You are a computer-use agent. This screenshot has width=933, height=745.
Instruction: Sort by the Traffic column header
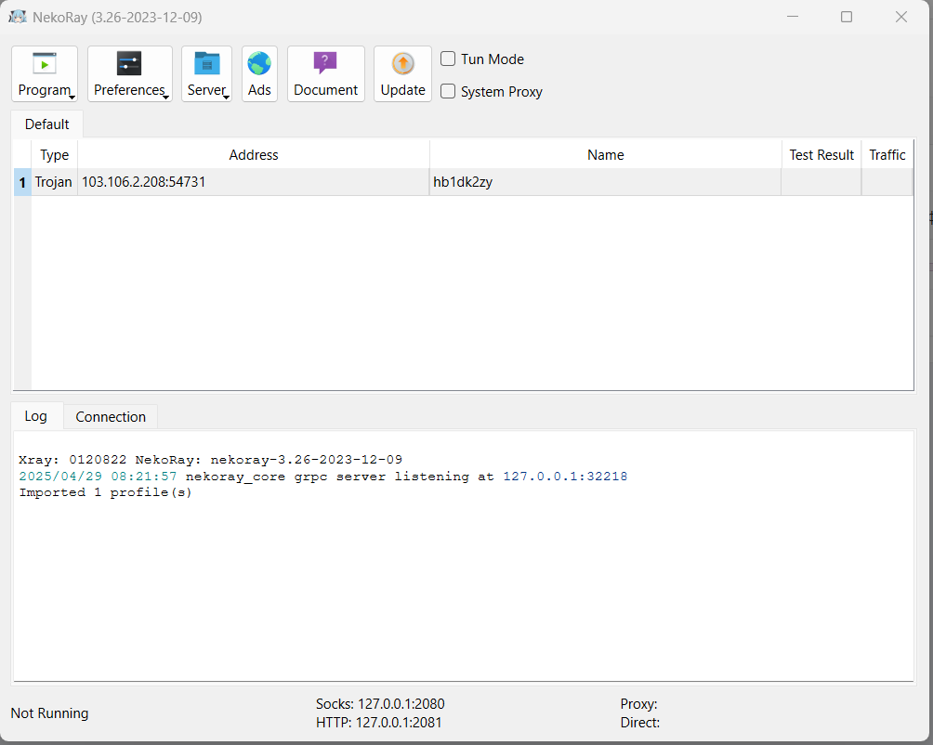[x=887, y=155]
